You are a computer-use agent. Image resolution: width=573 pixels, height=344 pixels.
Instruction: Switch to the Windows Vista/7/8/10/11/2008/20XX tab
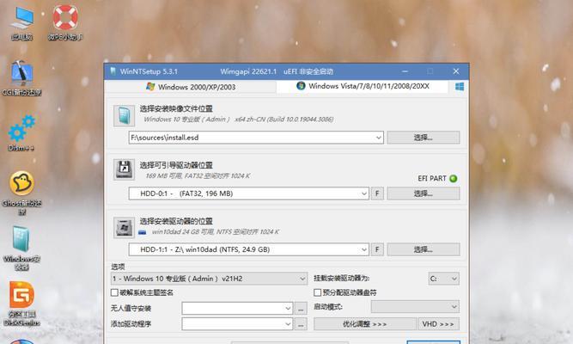(x=363, y=86)
